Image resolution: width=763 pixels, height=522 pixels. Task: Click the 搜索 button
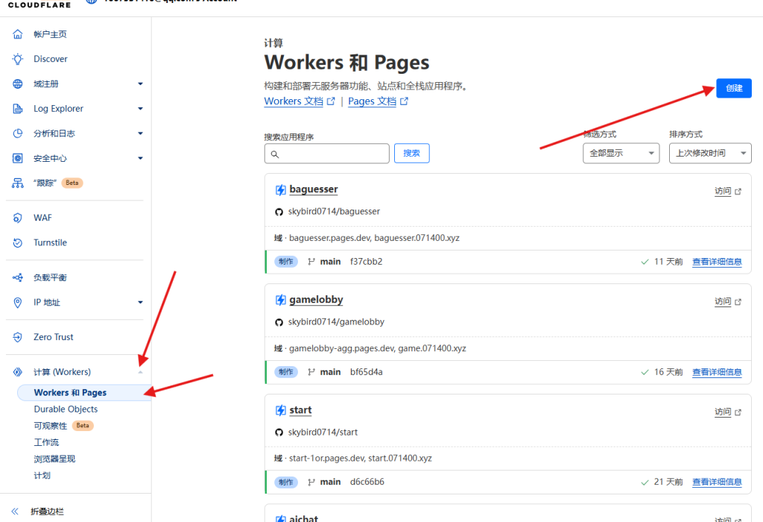pyautogui.click(x=411, y=154)
